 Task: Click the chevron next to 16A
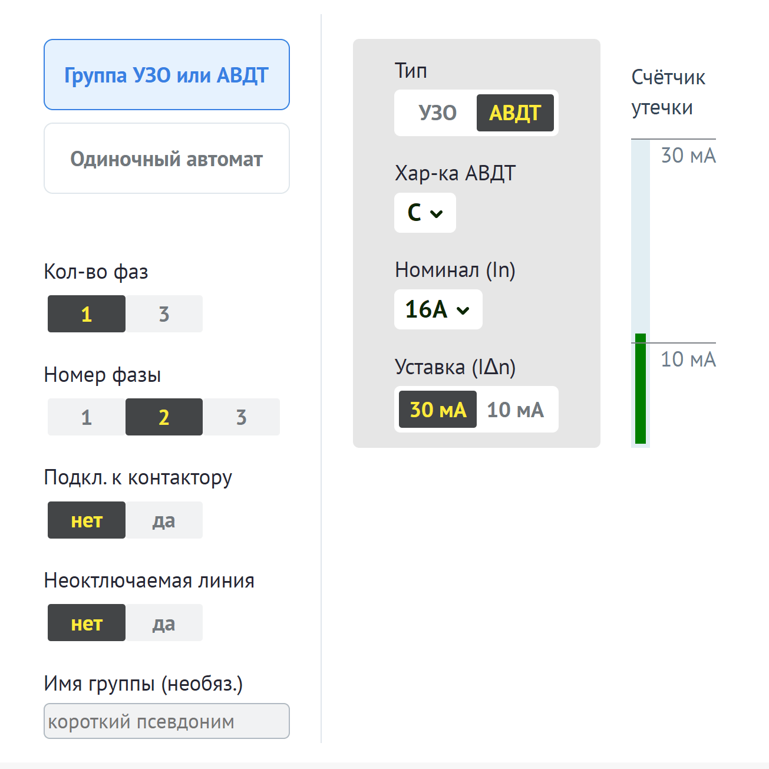pos(463,311)
